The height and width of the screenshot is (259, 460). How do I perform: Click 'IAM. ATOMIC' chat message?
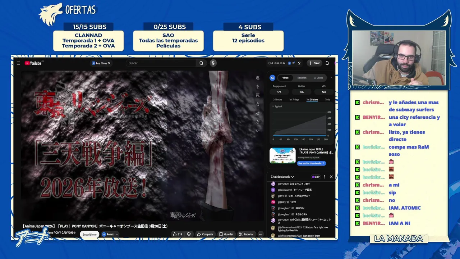click(x=405, y=208)
